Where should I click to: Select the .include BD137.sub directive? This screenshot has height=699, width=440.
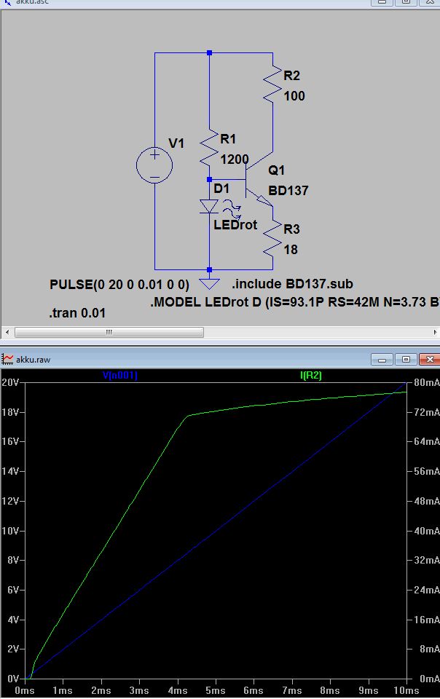(292, 284)
